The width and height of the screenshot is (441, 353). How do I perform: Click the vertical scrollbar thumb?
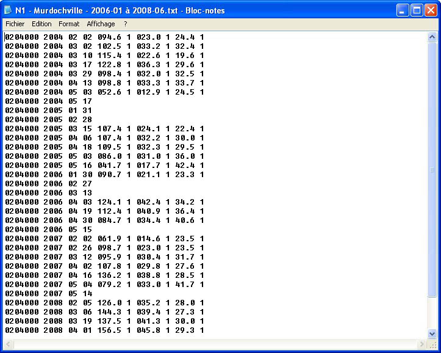pos(432,170)
